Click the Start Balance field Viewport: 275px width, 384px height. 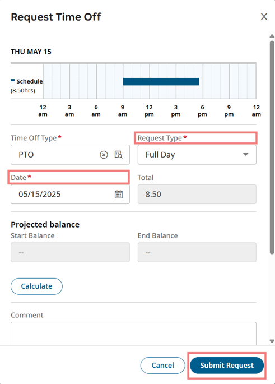pyautogui.click(x=70, y=252)
